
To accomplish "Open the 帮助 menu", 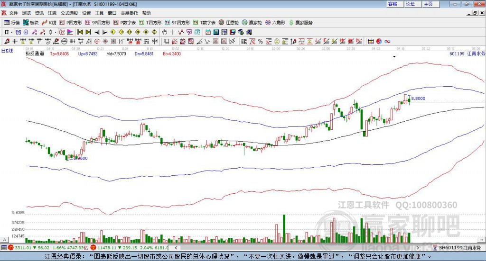I will (x=146, y=13).
